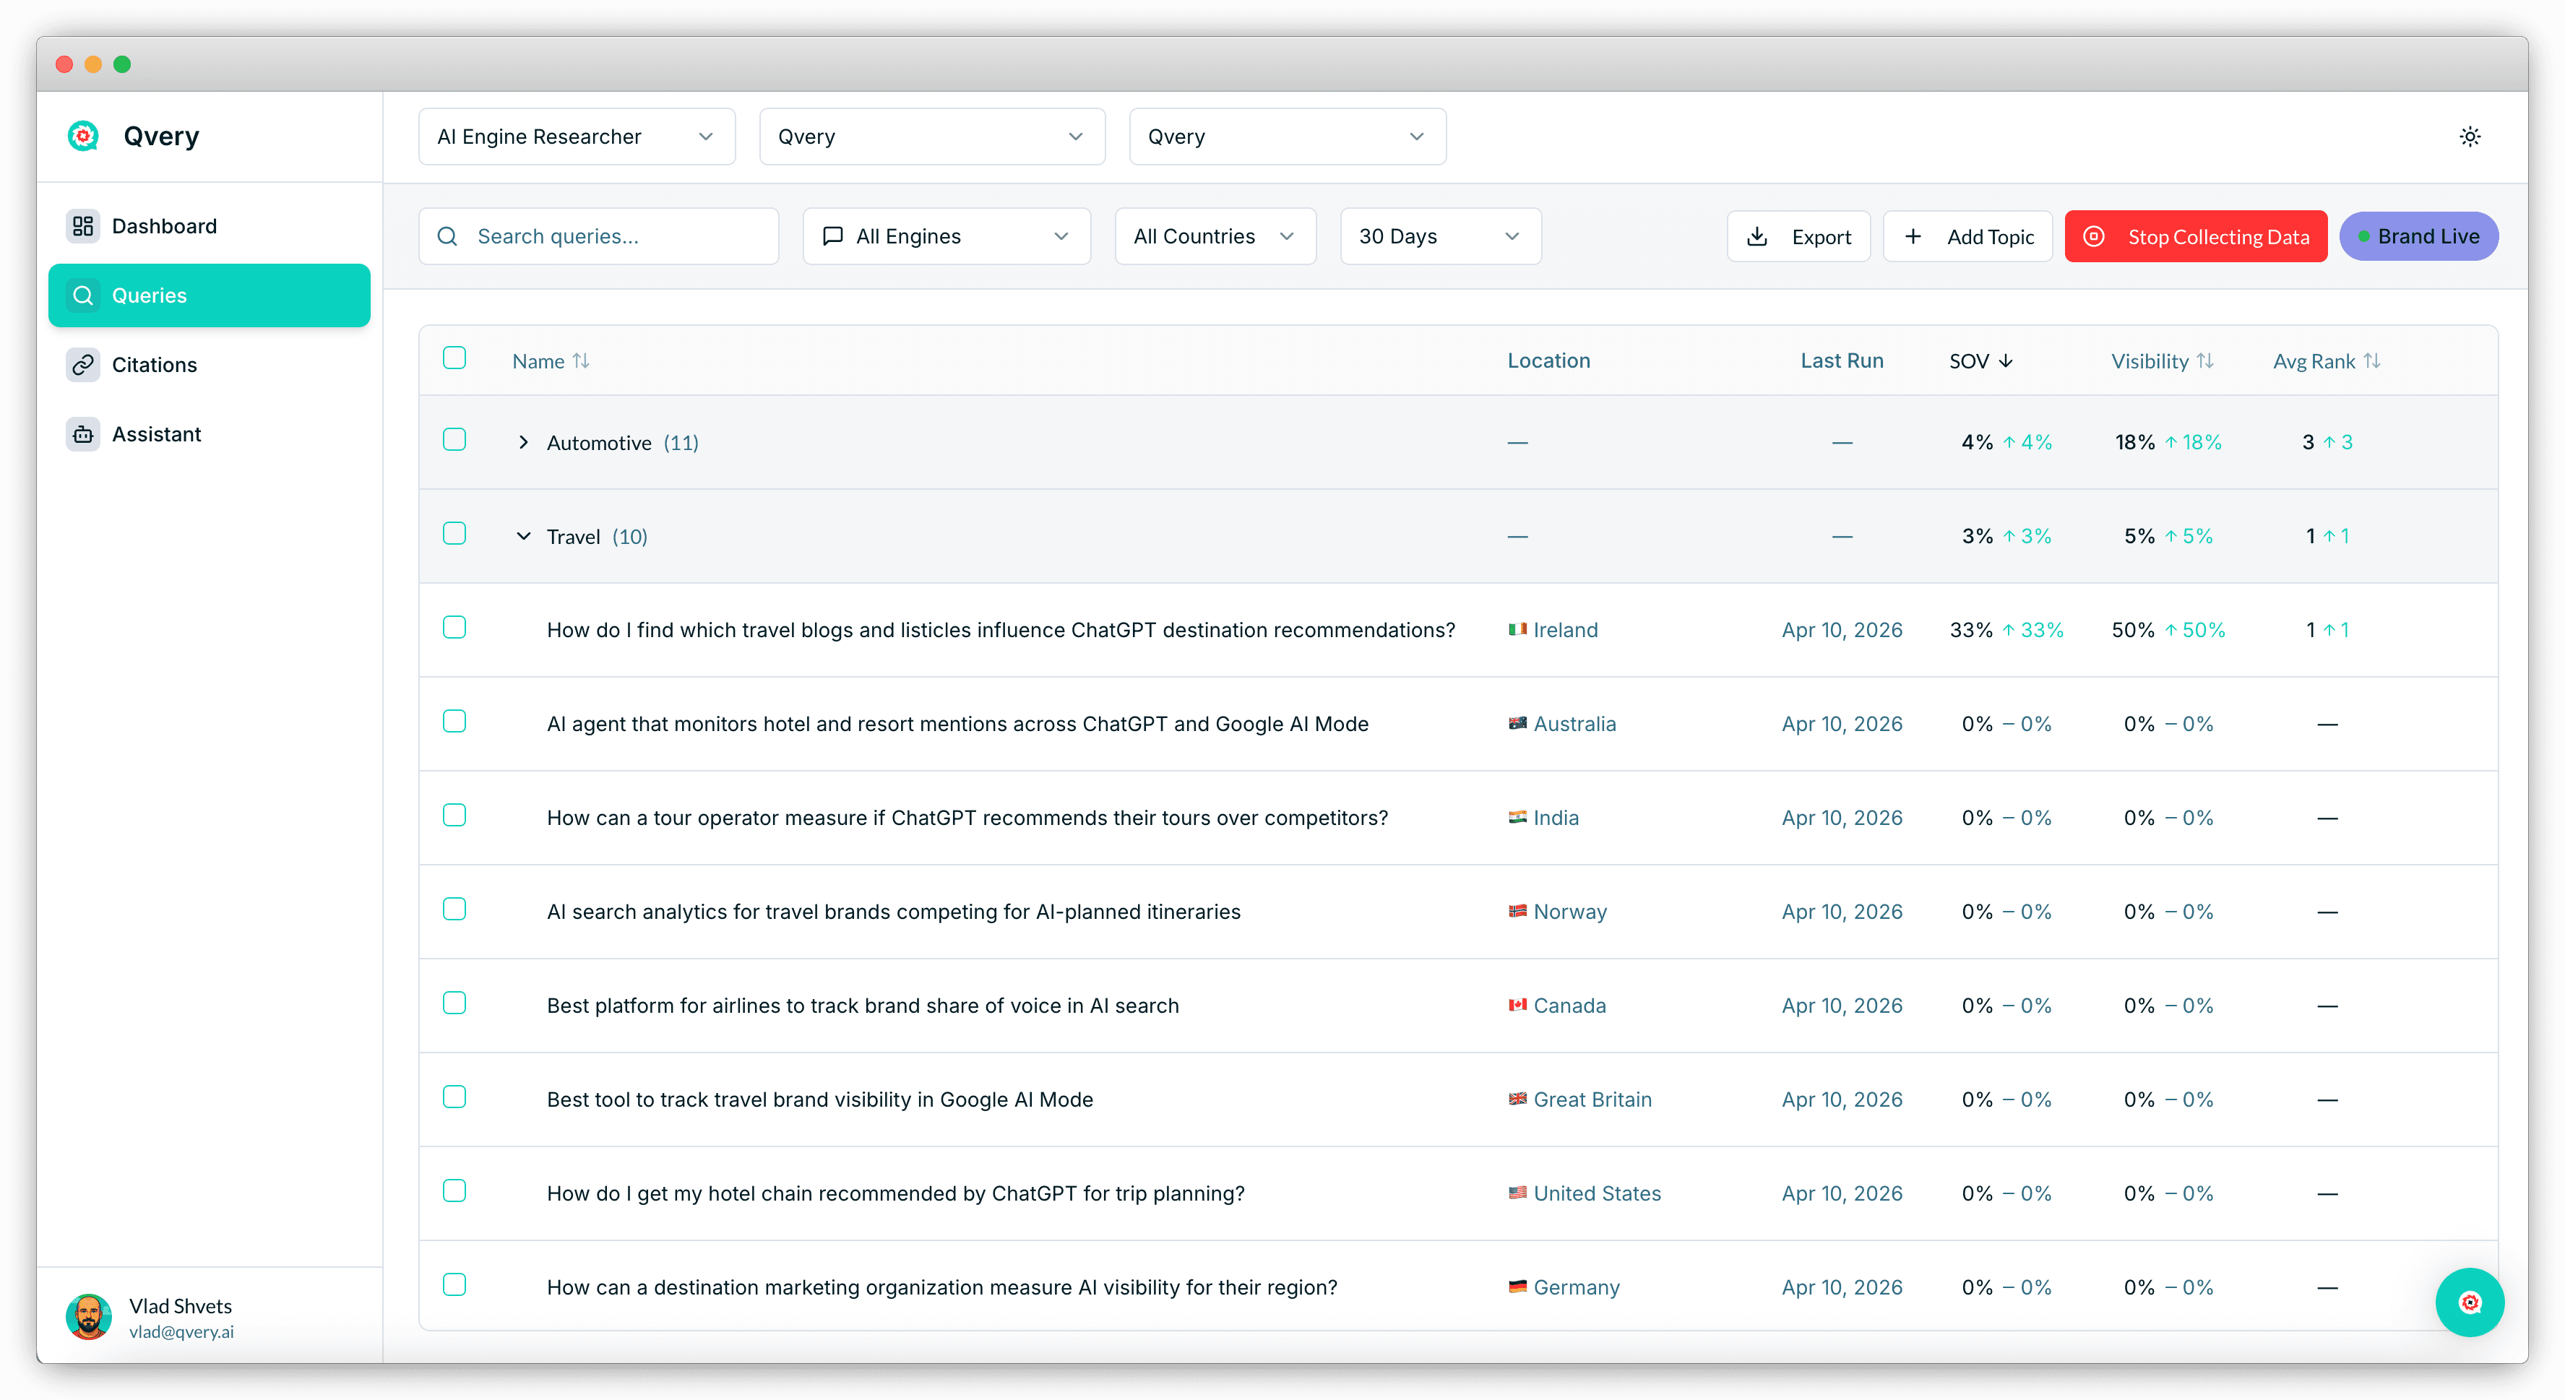
Task: Go to Citations in the sidebar
Action: pos(155,364)
